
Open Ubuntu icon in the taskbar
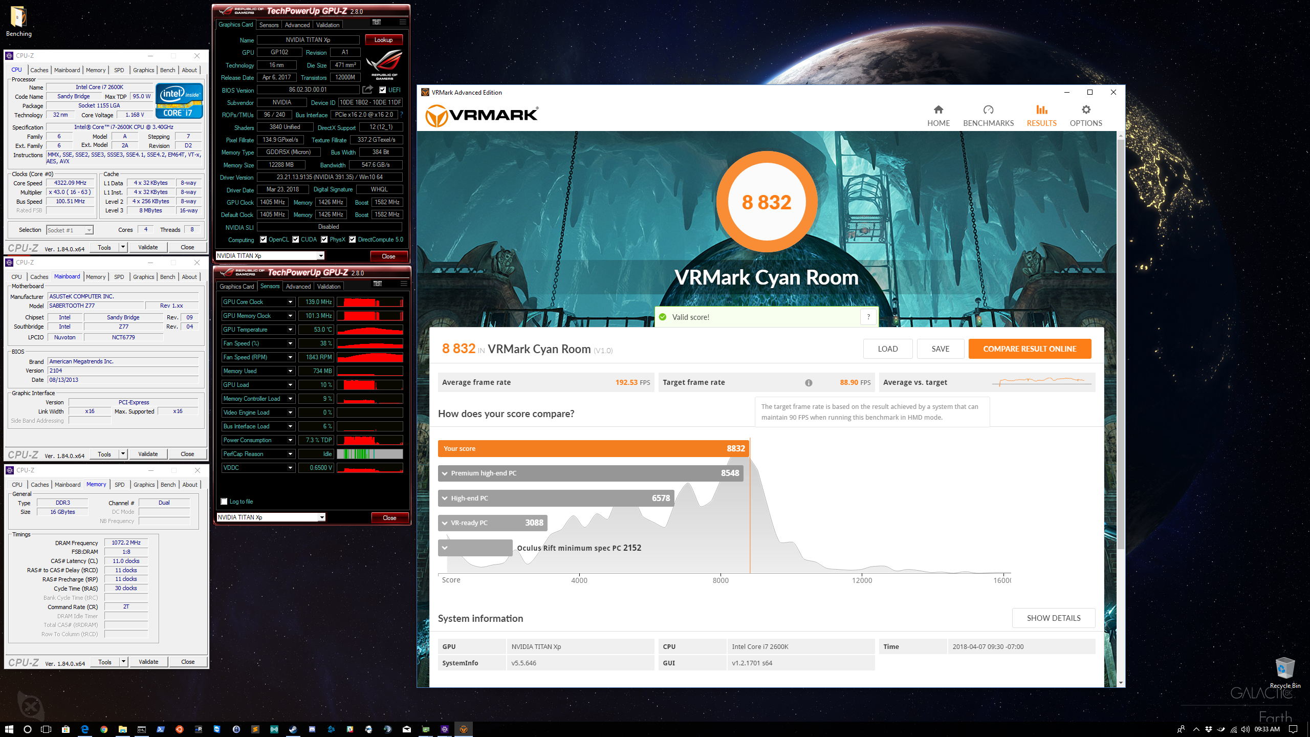point(180,729)
